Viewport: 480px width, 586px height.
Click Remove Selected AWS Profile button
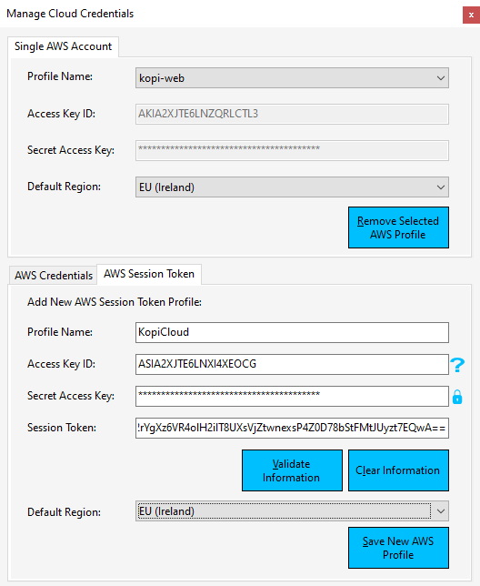click(x=398, y=227)
